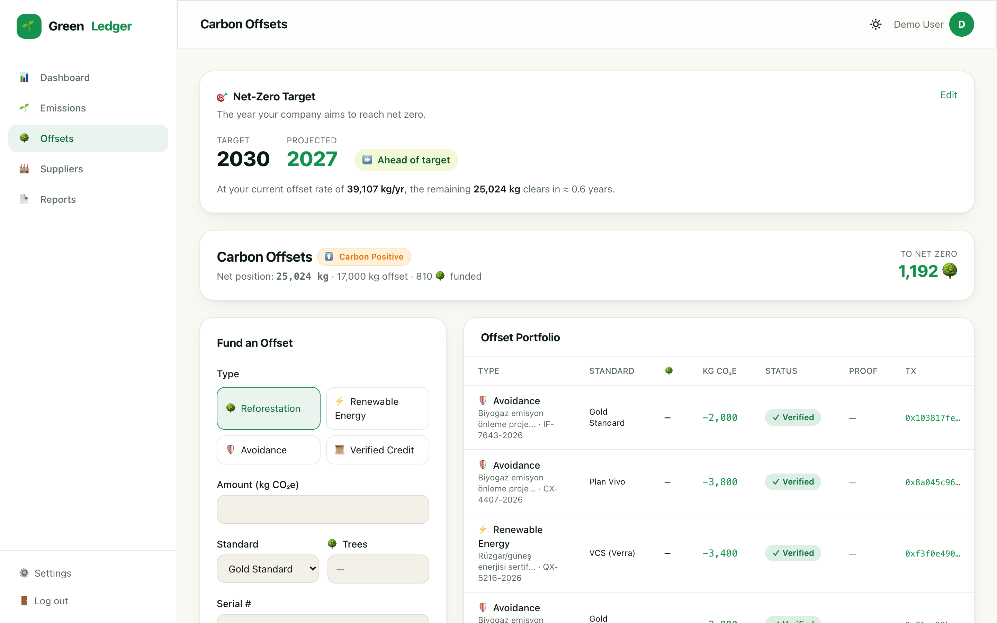Screen dimensions: 997x623
Task: Go to Dashboard page
Action: pos(88,78)
